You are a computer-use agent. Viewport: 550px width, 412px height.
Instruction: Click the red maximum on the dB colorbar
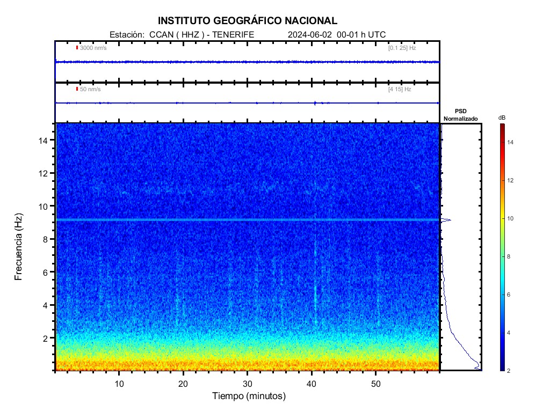[501, 126]
